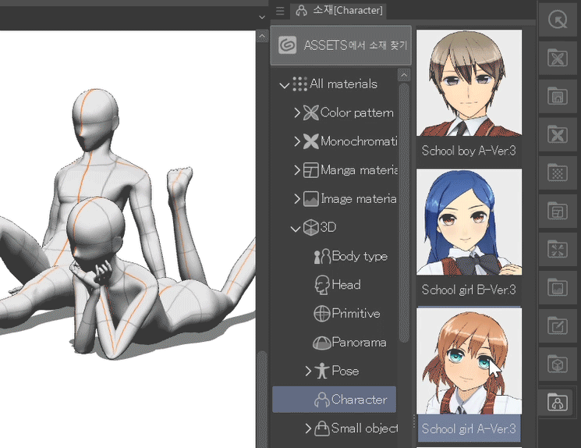Select School girl A-Ver.3 thumbnail
The width and height of the screenshot is (581, 448).
pyautogui.click(x=469, y=361)
